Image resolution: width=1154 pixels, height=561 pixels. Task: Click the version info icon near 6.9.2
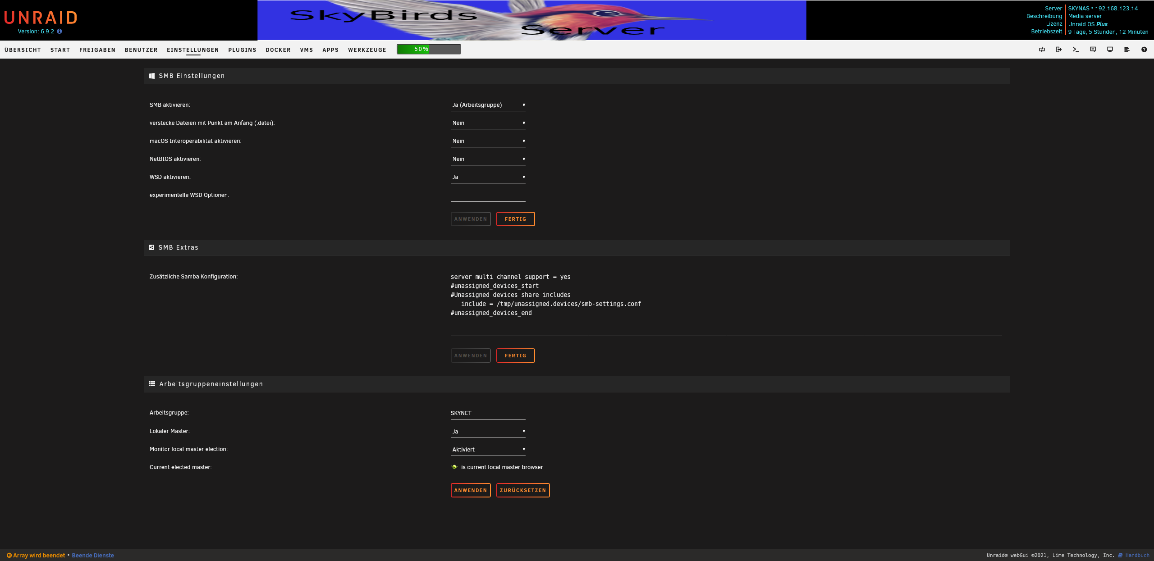point(60,32)
